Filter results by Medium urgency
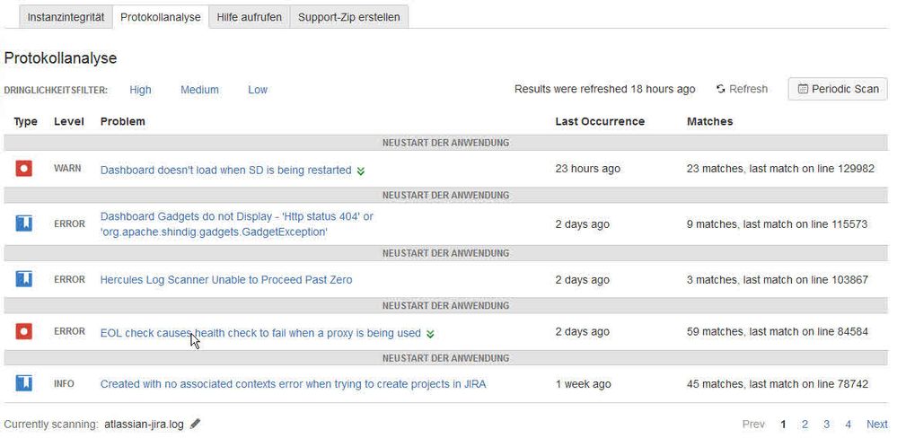Screen dimensions: 897x438 pyautogui.click(x=199, y=90)
